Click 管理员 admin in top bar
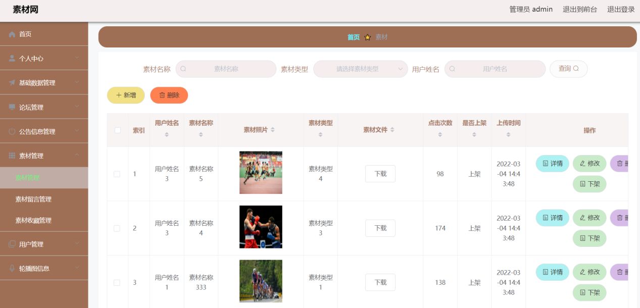This screenshot has height=308, width=640. click(531, 9)
